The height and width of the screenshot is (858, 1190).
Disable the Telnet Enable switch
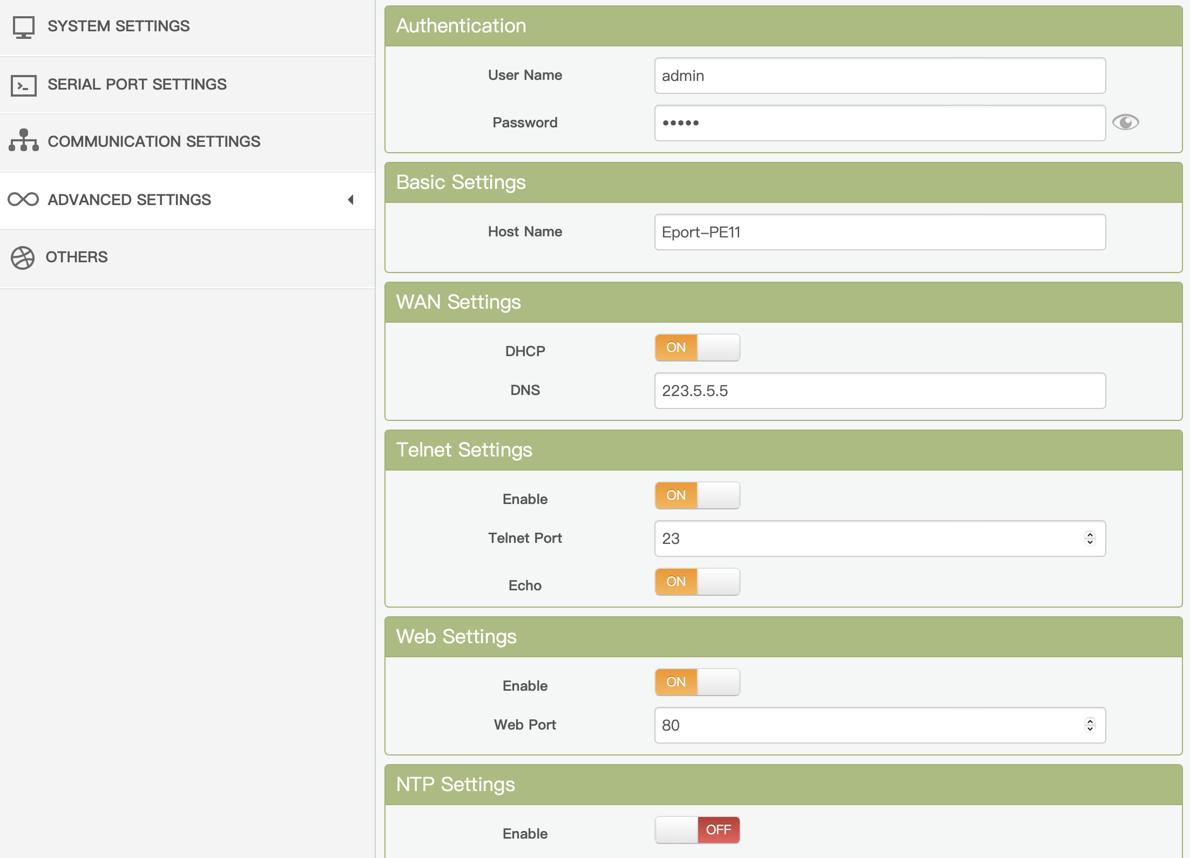tap(697, 495)
